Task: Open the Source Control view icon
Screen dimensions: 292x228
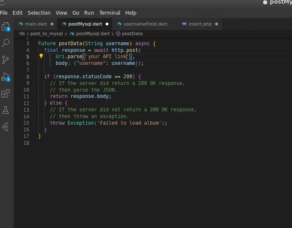Action: coord(5,60)
